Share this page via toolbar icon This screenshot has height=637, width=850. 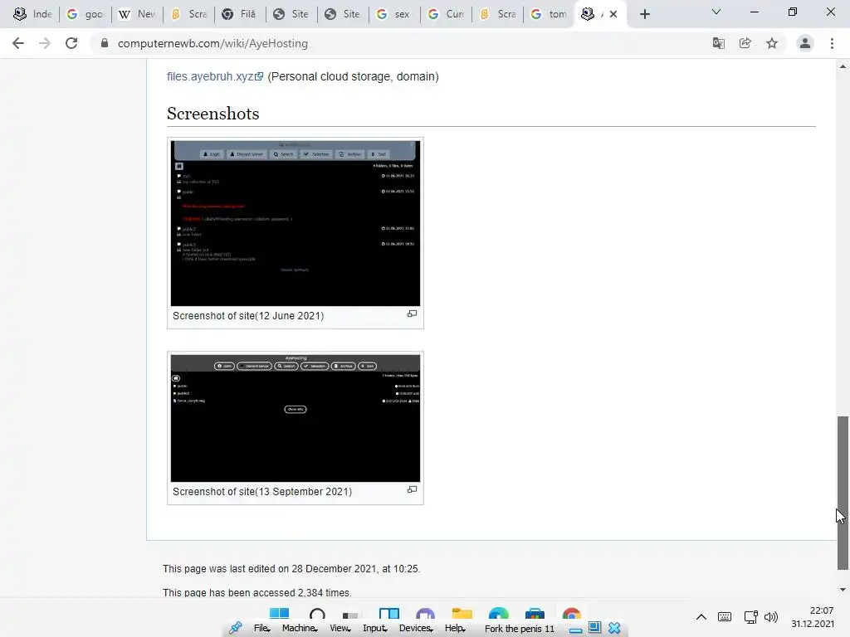pyautogui.click(x=745, y=43)
